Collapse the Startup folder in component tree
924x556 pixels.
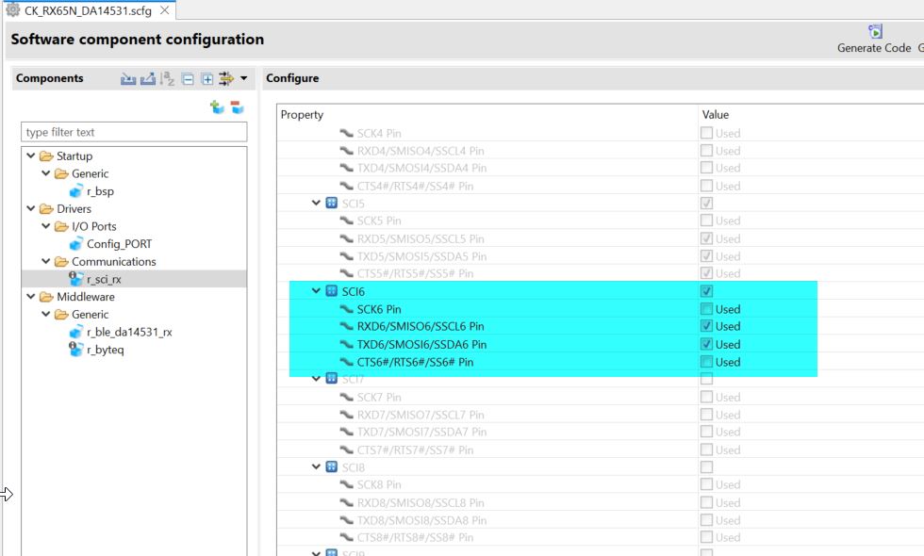(30, 155)
